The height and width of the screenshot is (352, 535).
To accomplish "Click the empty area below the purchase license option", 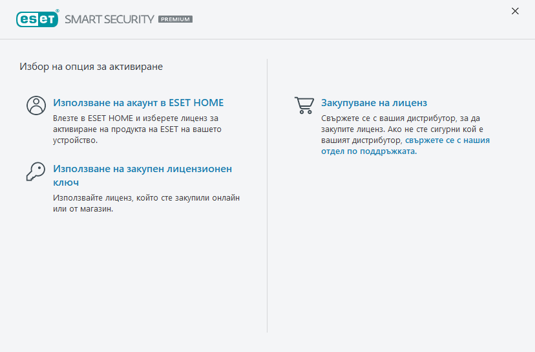I will point(401,246).
